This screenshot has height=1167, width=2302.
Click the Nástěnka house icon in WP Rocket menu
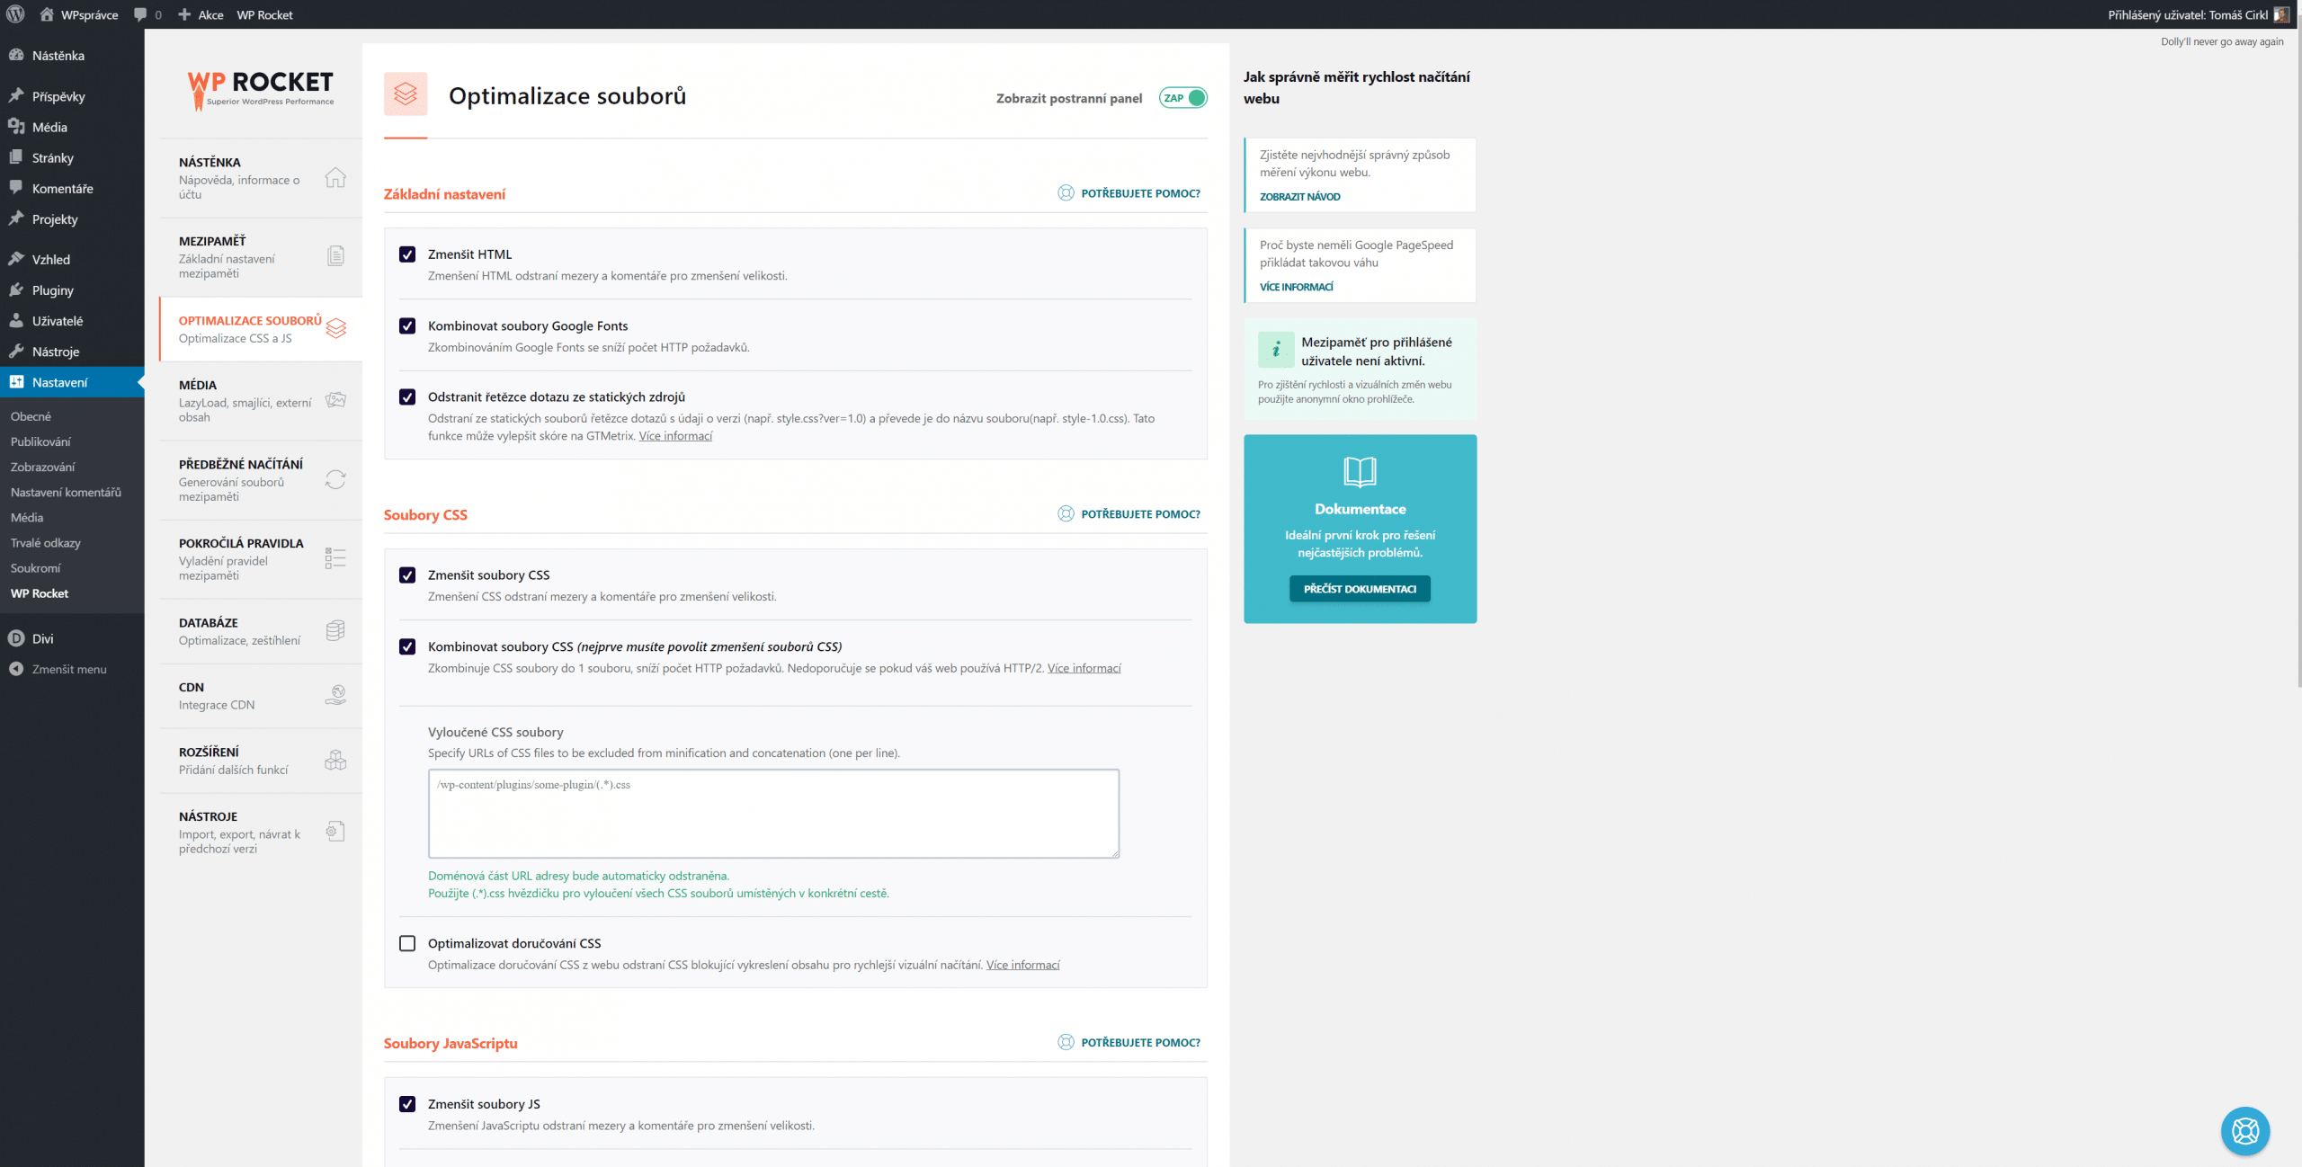click(x=335, y=177)
